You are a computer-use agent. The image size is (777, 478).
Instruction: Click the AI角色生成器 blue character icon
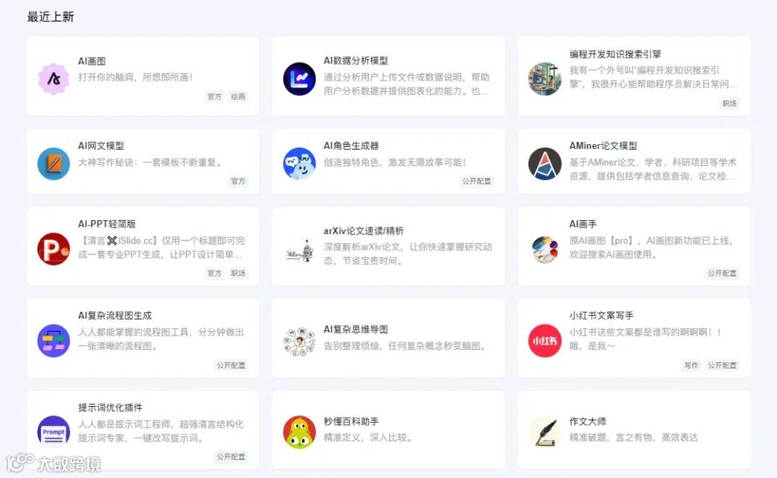(299, 163)
